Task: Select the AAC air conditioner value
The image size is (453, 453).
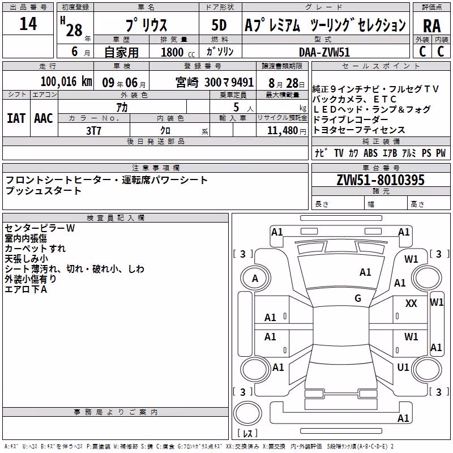Action: pos(44,118)
